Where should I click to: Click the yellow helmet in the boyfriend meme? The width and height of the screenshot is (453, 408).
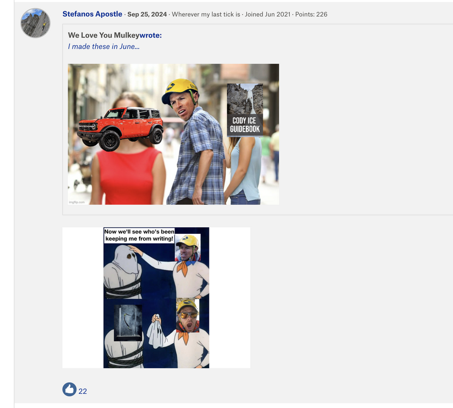click(180, 89)
